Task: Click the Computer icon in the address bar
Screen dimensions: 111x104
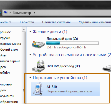Action: (x=5, y=13)
